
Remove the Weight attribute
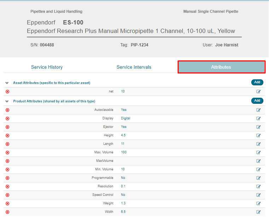click(7, 204)
